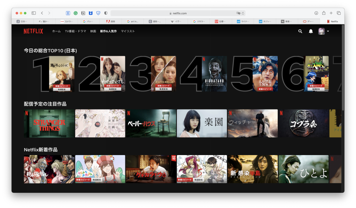Open the Stranger Things upcoming title
Viewport: 356px width, 208px height.
(x=49, y=124)
